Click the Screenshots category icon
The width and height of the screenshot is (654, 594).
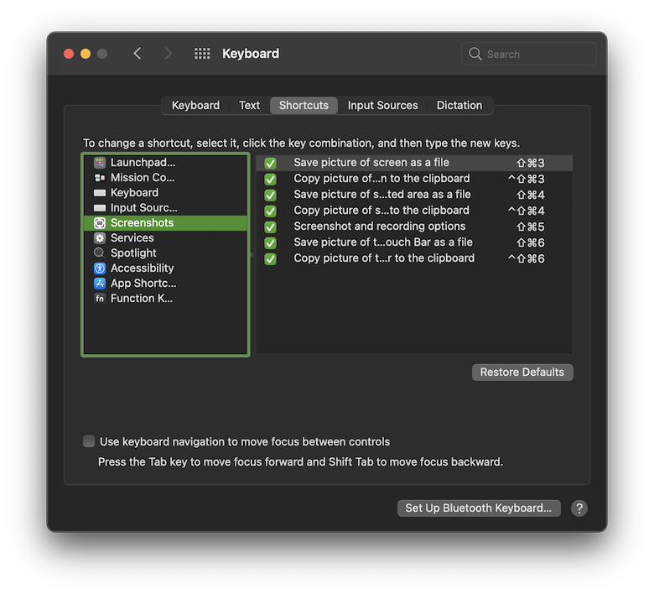(99, 223)
